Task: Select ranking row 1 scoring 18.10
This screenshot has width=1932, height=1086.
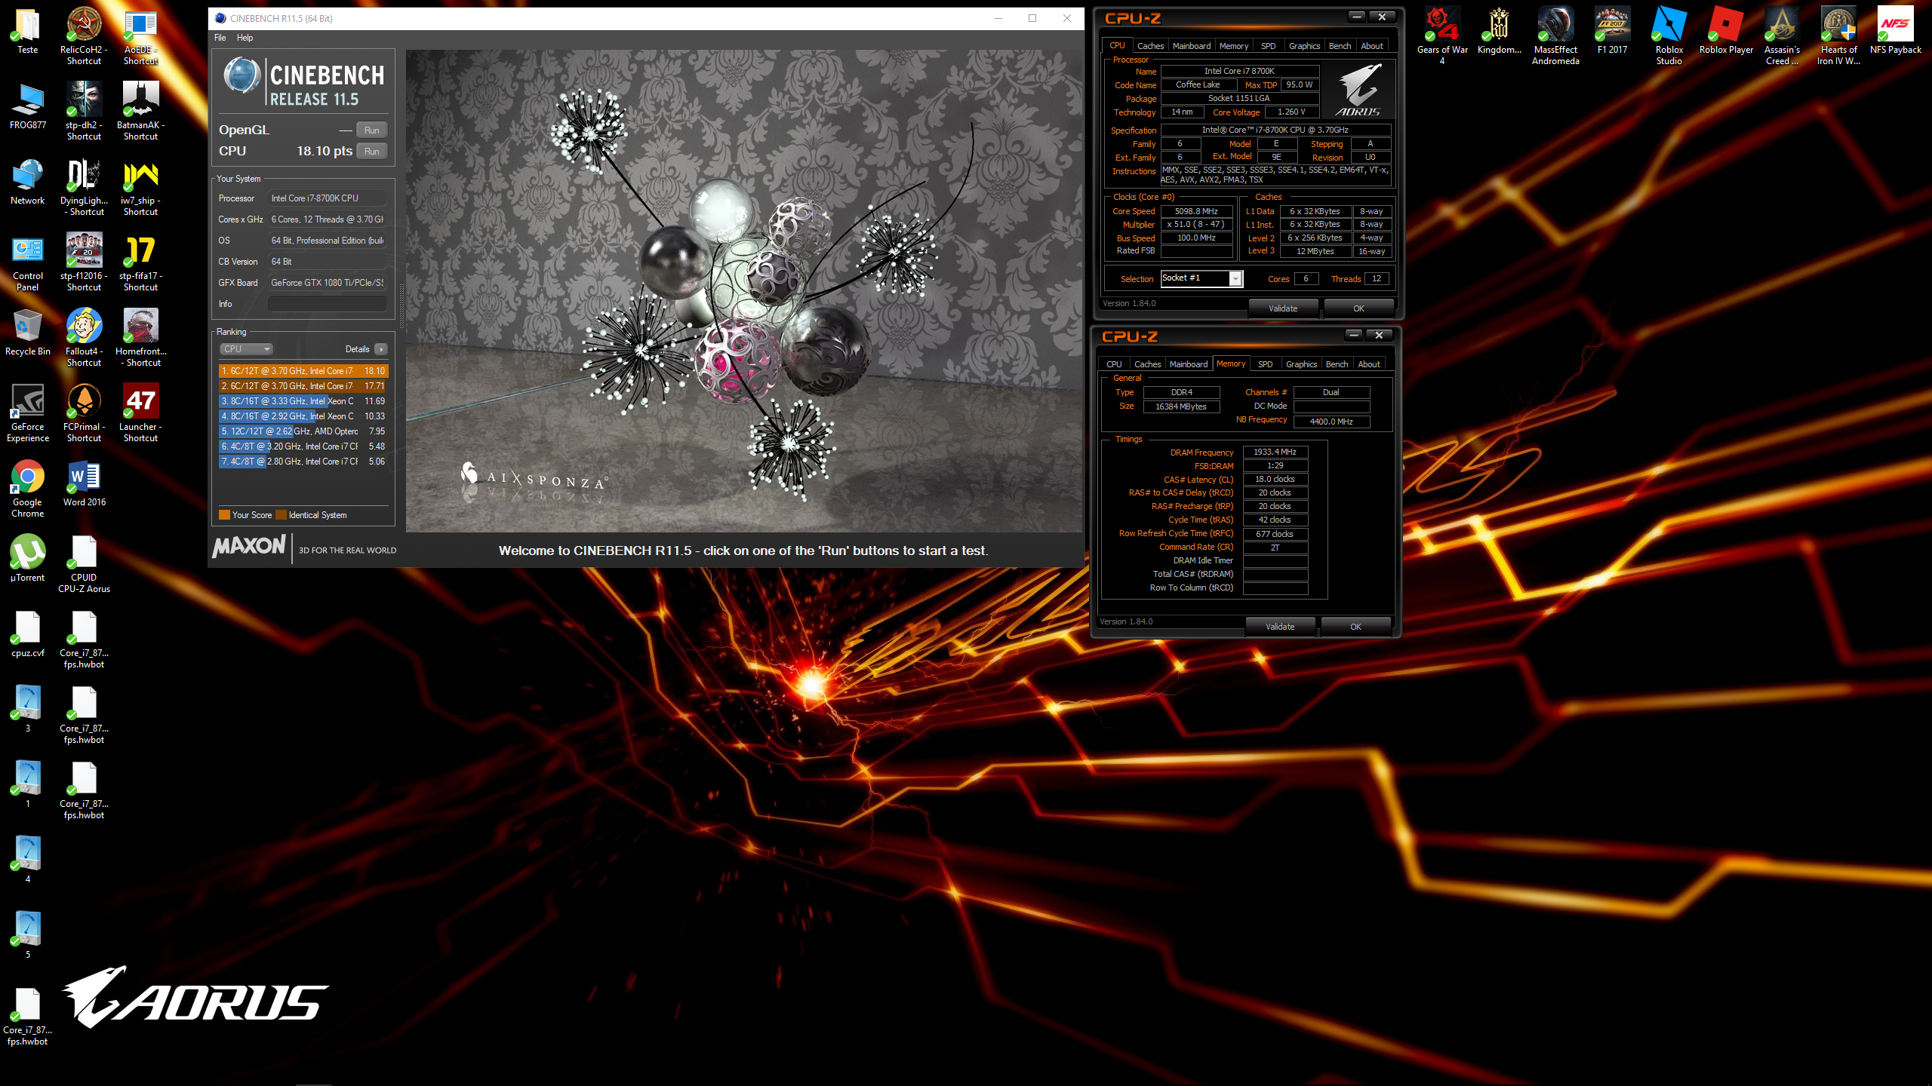Action: [x=303, y=371]
